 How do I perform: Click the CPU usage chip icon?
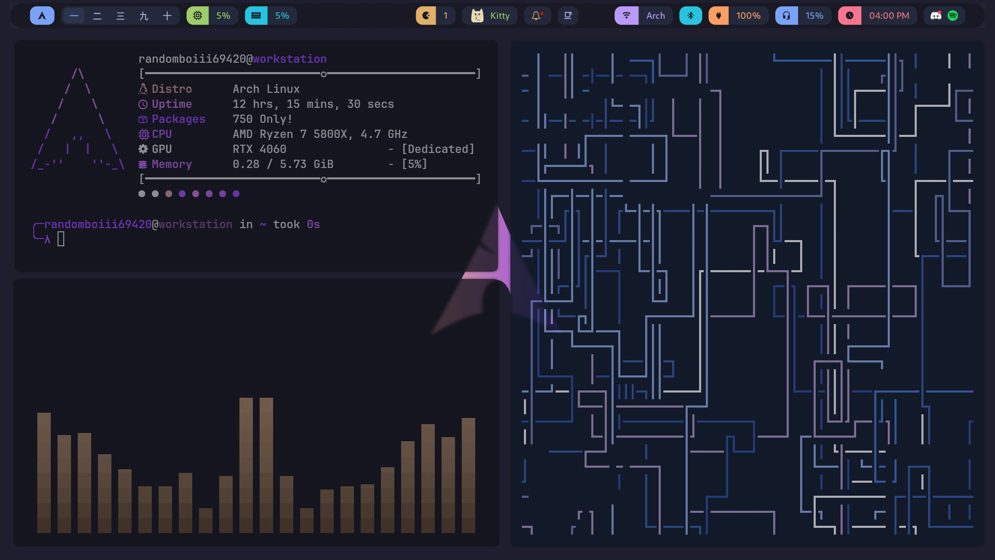pyautogui.click(x=197, y=16)
